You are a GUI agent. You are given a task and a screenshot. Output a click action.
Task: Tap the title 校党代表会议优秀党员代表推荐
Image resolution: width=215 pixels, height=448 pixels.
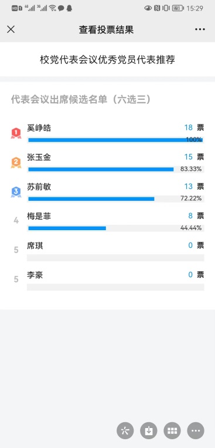coord(108,60)
